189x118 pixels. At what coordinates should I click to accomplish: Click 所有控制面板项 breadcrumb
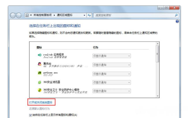point(42,15)
